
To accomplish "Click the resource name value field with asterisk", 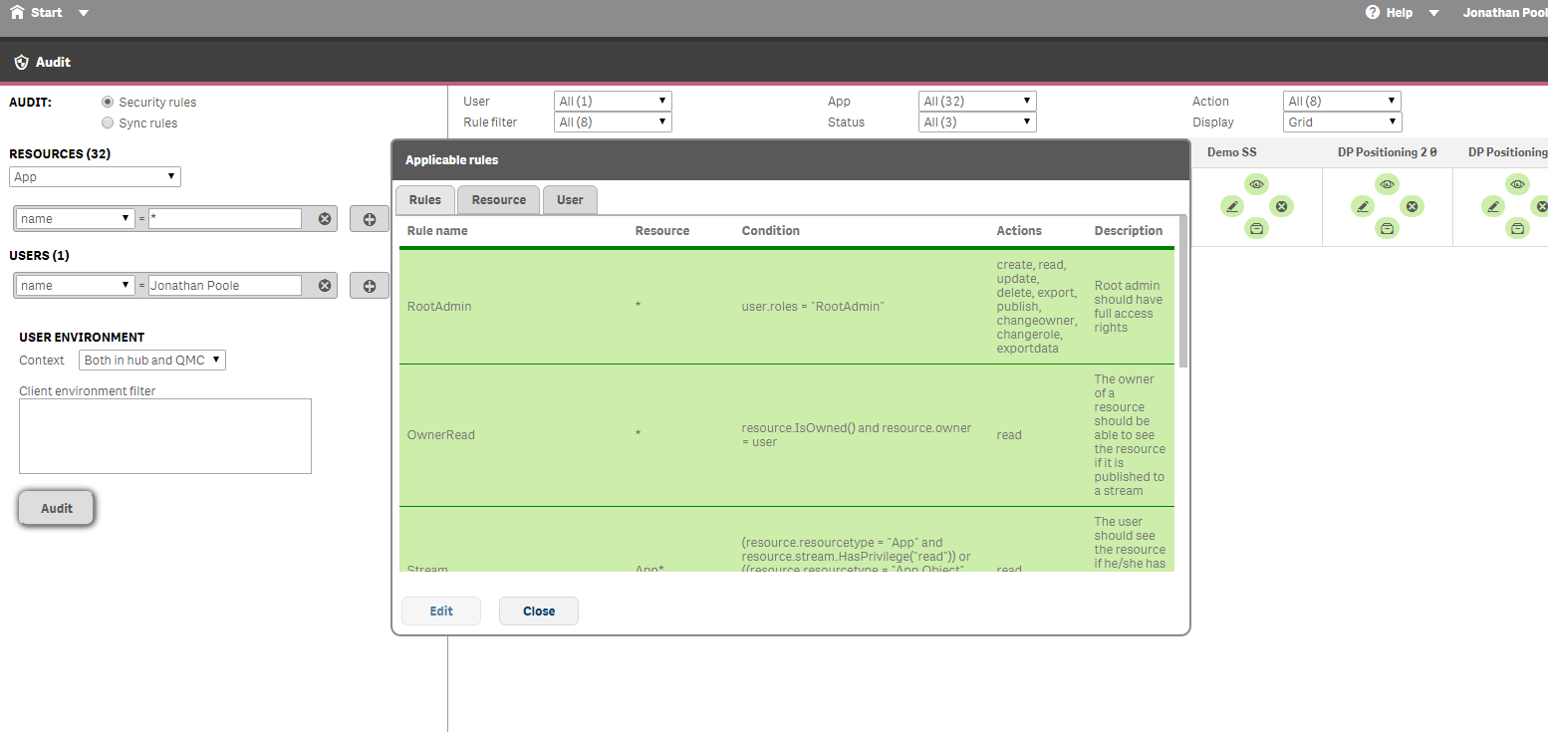I will tap(225, 219).
